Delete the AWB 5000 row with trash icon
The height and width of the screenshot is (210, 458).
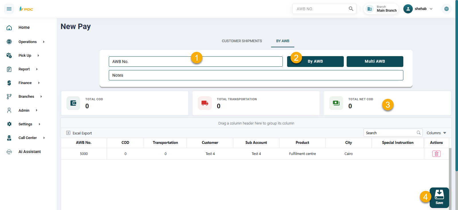point(436,154)
